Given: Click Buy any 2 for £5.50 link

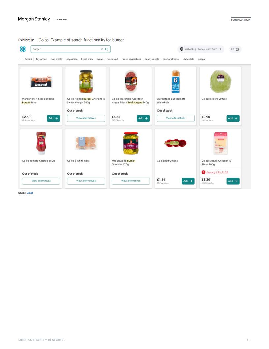Looking at the screenshot, I should tap(217, 172).
